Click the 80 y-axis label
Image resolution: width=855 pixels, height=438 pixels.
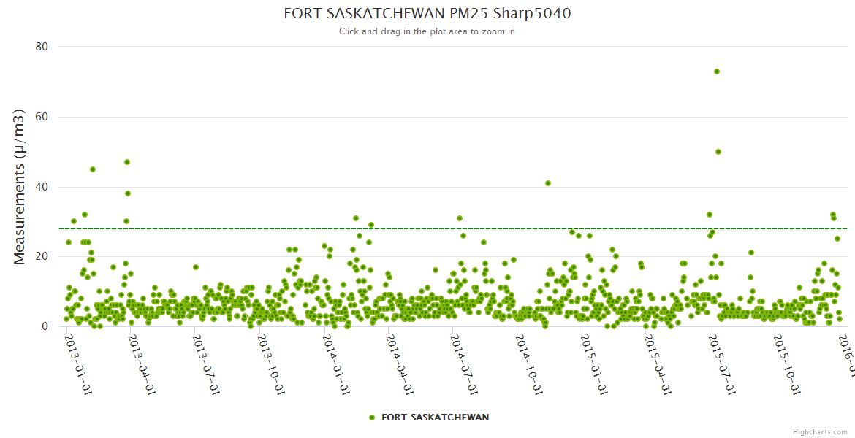[x=42, y=47]
